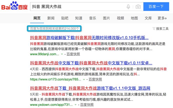The width and height of the screenshot is (173, 108).
Task: Select the 网页 tab
Action: 37,18
